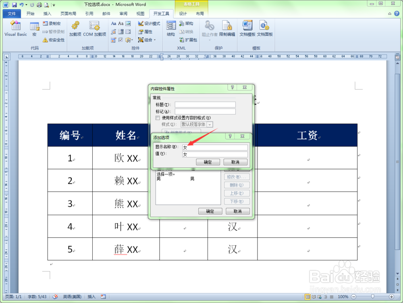Switch to the 开始 home tab
This screenshot has height=303, width=403.
[30, 14]
